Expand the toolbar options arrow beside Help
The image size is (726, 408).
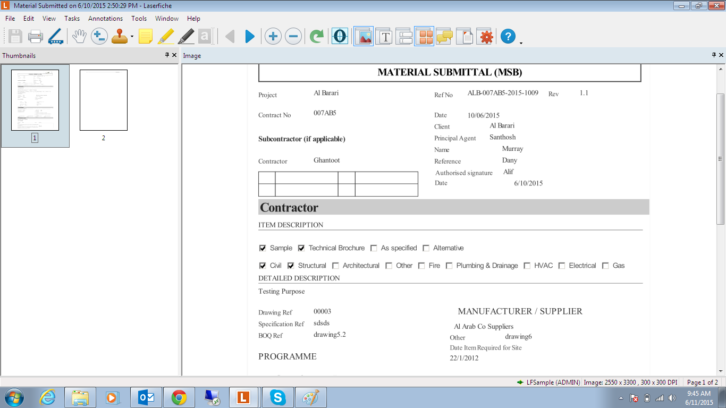point(521,42)
